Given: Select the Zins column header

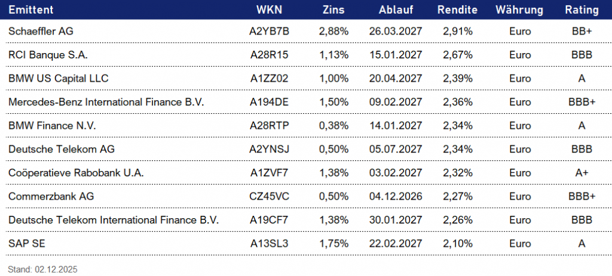Looking at the screenshot, I should 333,10.
